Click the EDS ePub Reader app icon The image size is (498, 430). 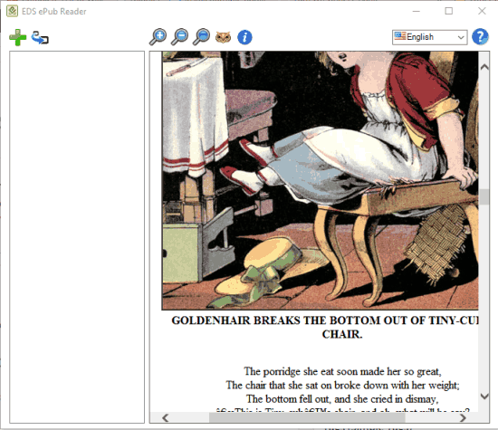click(12, 11)
